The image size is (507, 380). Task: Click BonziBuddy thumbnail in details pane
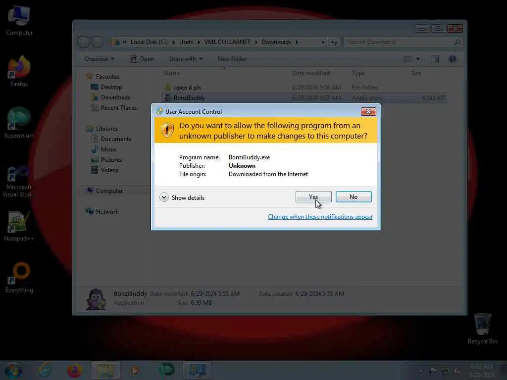[x=96, y=299]
